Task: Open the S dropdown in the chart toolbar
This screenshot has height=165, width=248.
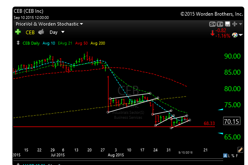Action: (x=212, y=24)
